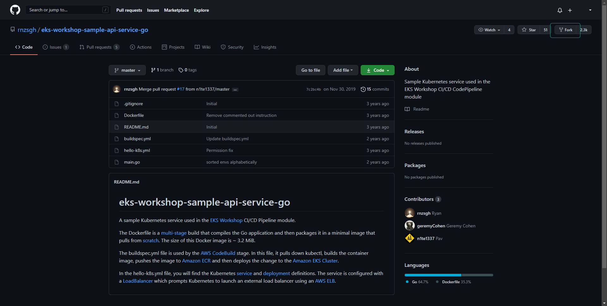The width and height of the screenshot is (607, 306).
Task: Open the EKS Workshop link in README
Action: coord(226,220)
